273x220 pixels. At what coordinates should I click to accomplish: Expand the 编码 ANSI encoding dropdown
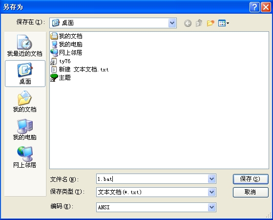coord(212,207)
